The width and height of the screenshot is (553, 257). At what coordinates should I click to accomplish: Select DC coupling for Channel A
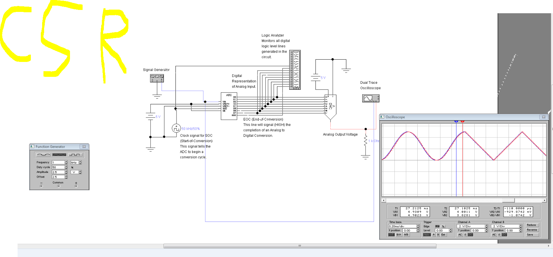[470, 234]
